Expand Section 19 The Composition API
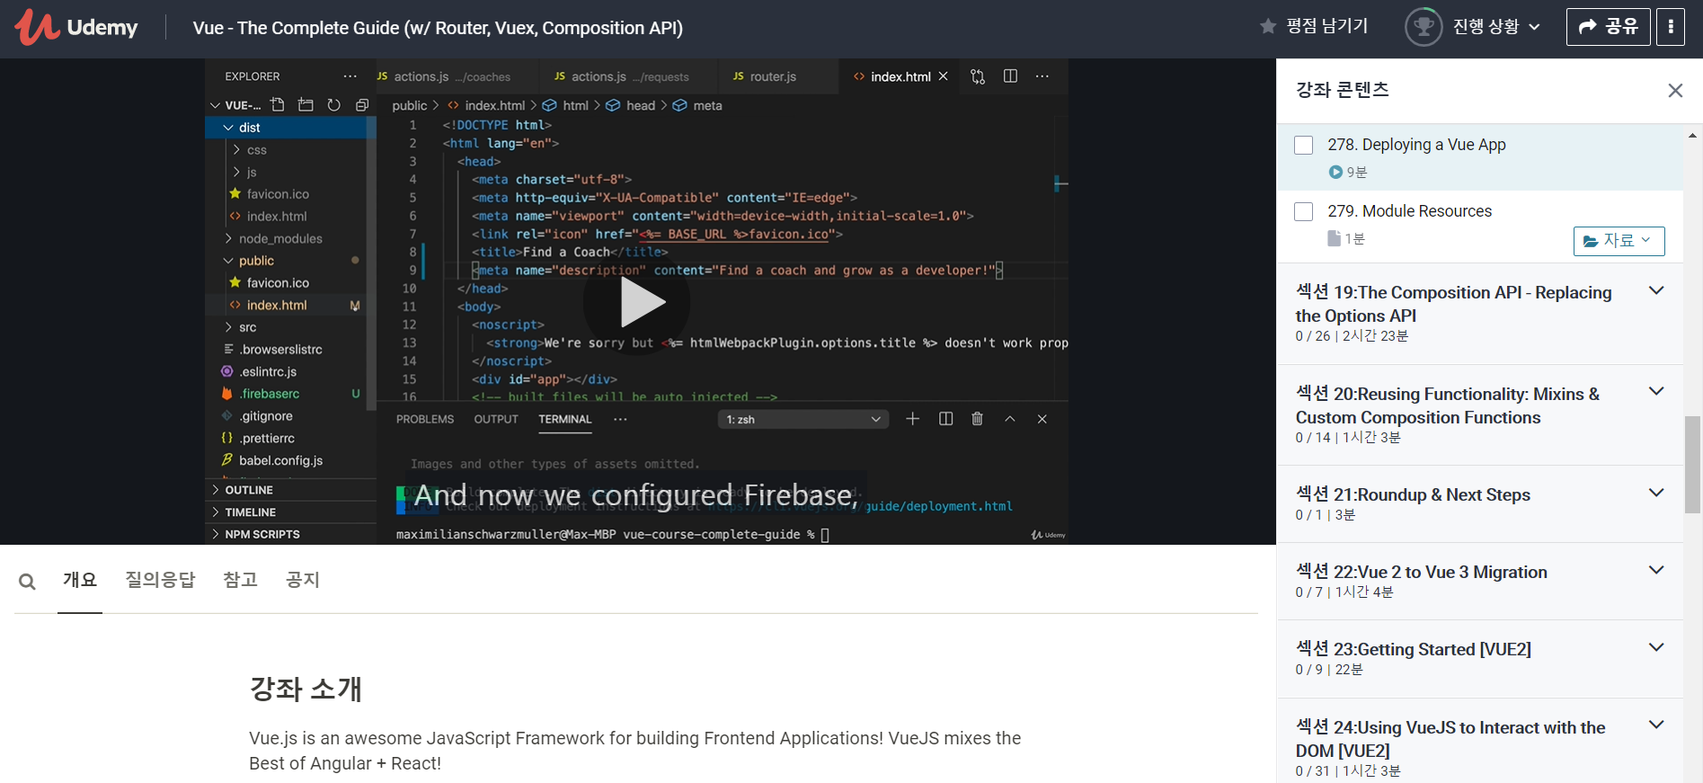Viewport: 1703px width, 783px height. (x=1656, y=290)
